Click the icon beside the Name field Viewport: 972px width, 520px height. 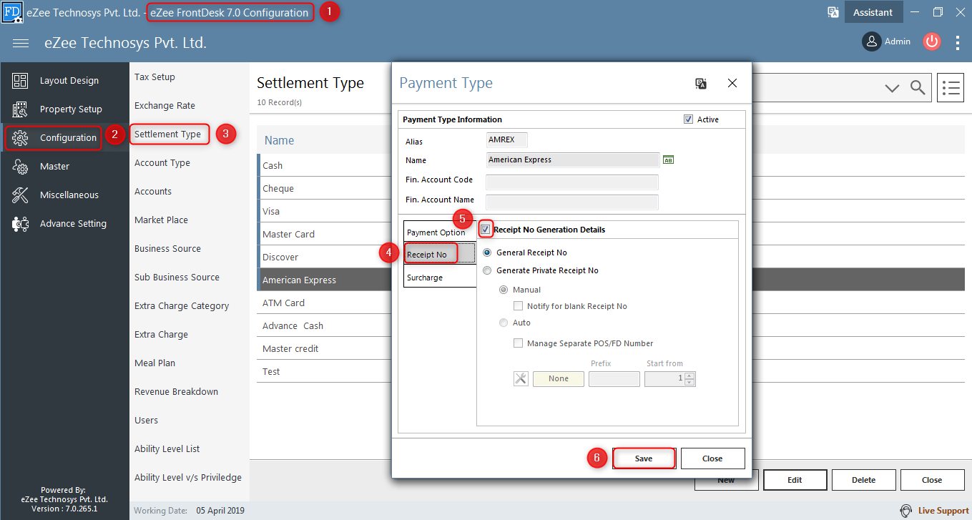[669, 160]
